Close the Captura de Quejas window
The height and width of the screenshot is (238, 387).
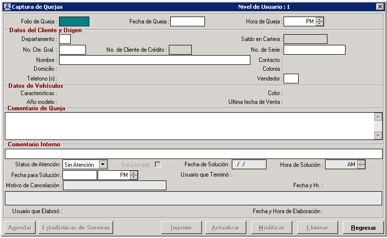380,7
